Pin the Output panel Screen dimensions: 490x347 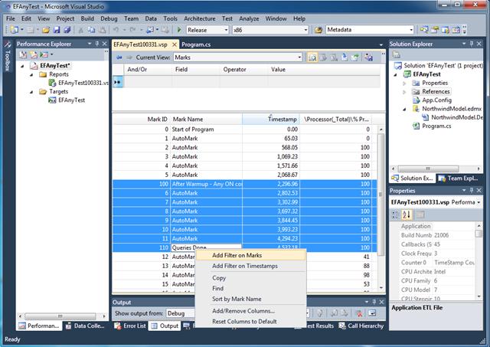click(x=374, y=302)
